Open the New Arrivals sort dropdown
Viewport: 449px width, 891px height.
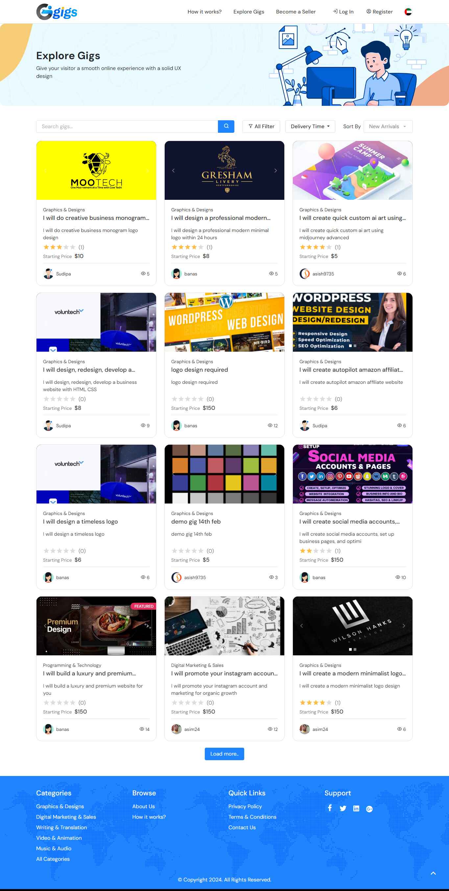coord(388,126)
